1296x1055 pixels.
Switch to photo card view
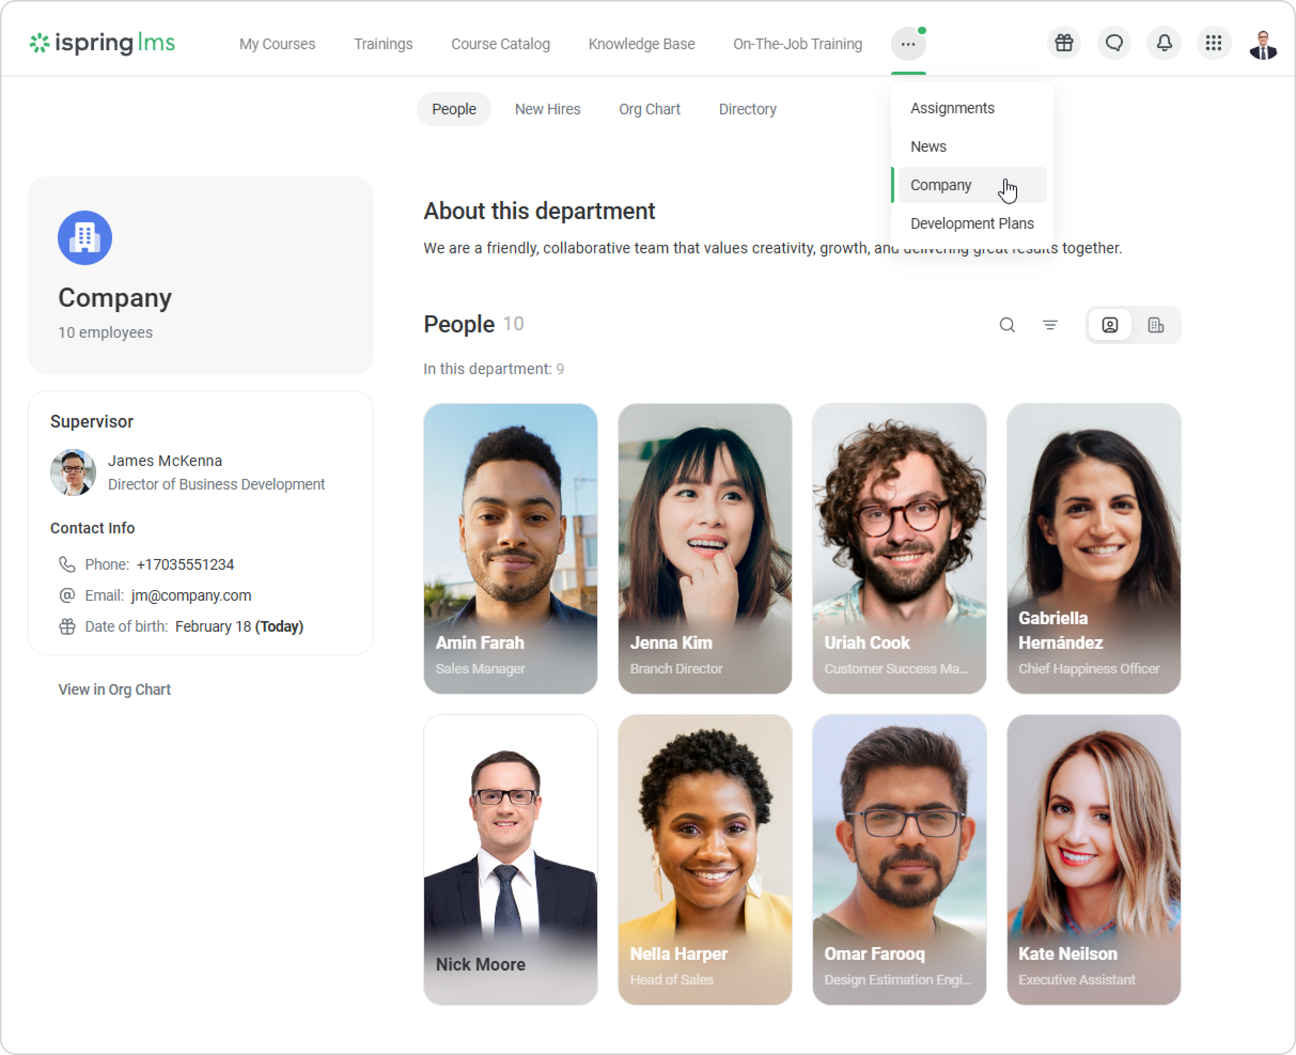point(1110,325)
